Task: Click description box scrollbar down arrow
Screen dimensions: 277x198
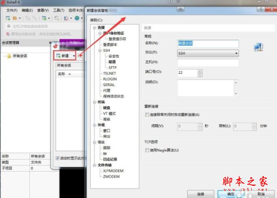Action: (236, 94)
